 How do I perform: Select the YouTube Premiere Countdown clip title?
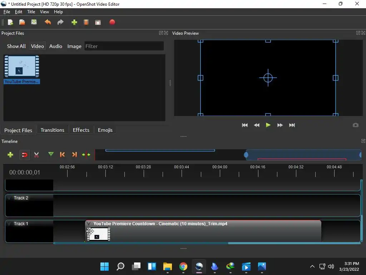[160, 223]
